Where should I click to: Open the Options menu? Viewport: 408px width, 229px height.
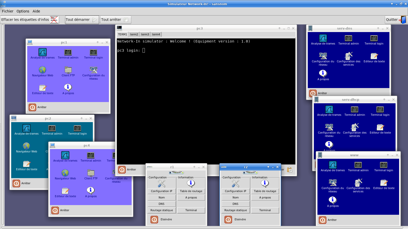coord(23,11)
